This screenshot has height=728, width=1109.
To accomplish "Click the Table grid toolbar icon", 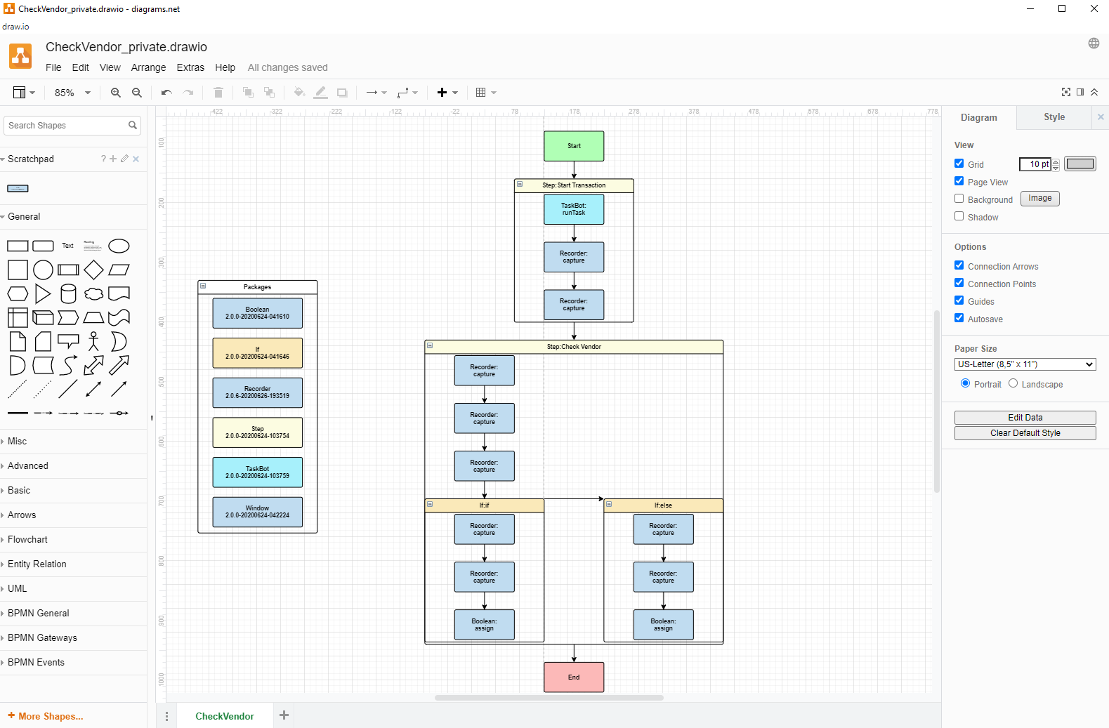I will click(485, 93).
